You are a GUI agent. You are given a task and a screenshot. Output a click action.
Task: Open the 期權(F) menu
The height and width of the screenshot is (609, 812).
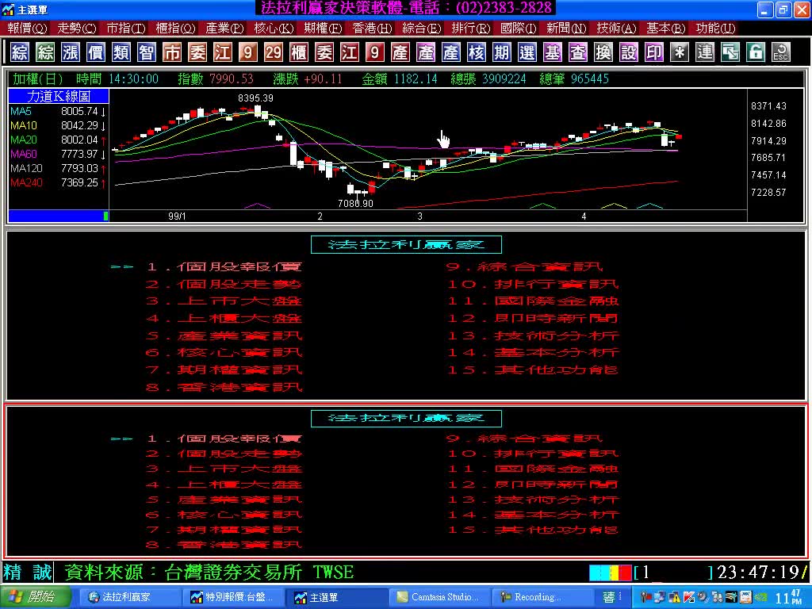pyautogui.click(x=323, y=28)
